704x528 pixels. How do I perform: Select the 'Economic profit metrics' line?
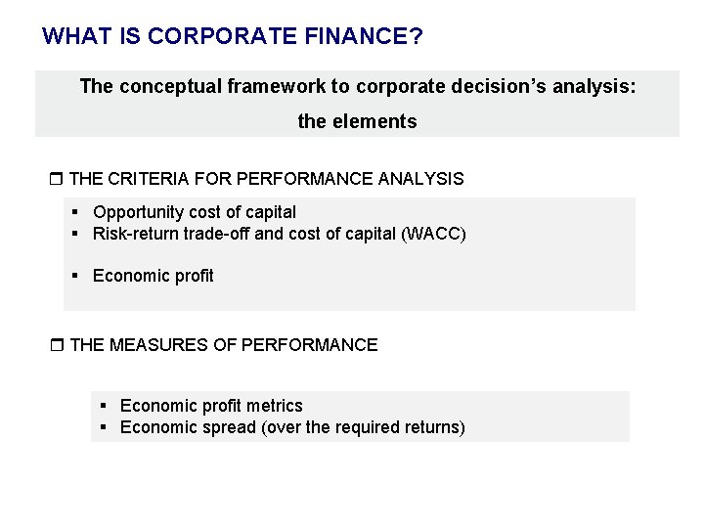211,406
